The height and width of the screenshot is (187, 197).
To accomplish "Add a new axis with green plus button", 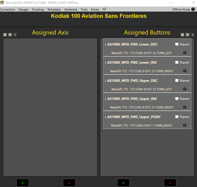I will (22, 183).
